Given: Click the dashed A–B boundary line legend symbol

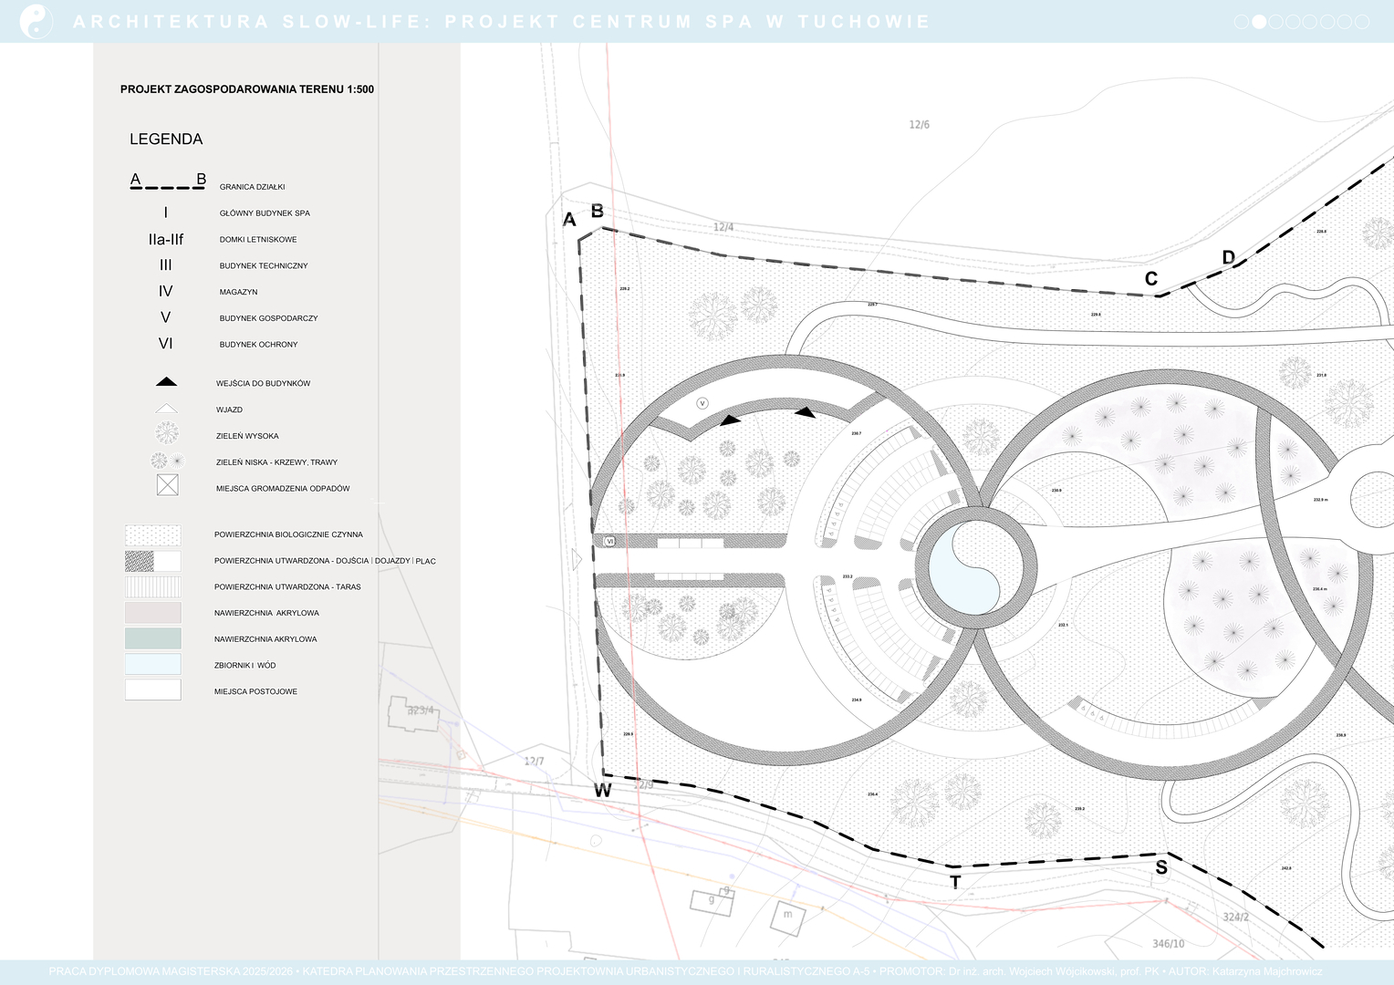Looking at the screenshot, I should (168, 186).
